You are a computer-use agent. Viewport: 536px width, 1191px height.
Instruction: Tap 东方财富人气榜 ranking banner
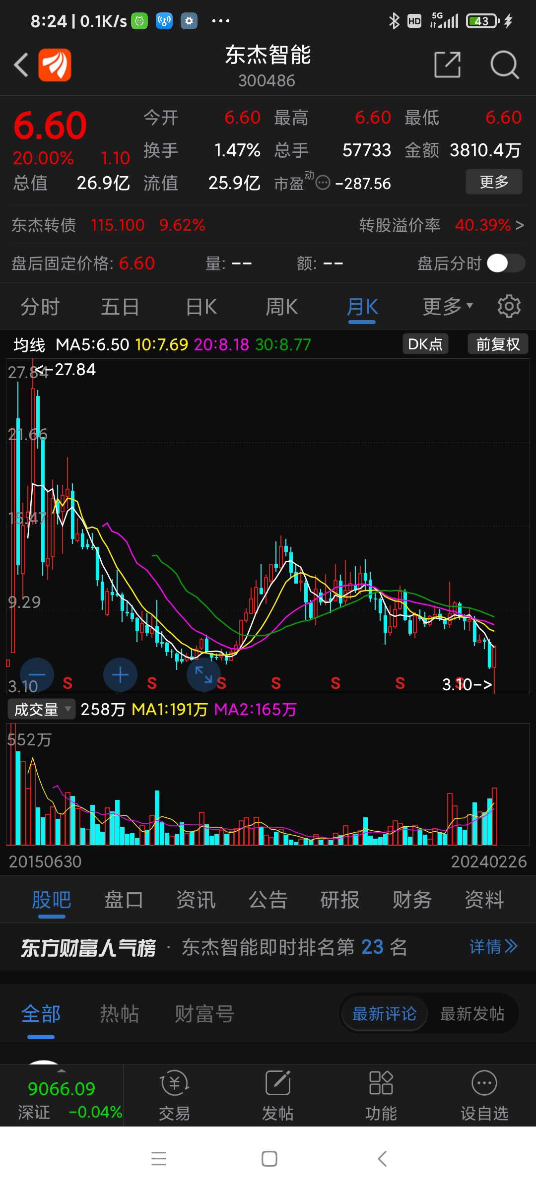(x=88, y=948)
